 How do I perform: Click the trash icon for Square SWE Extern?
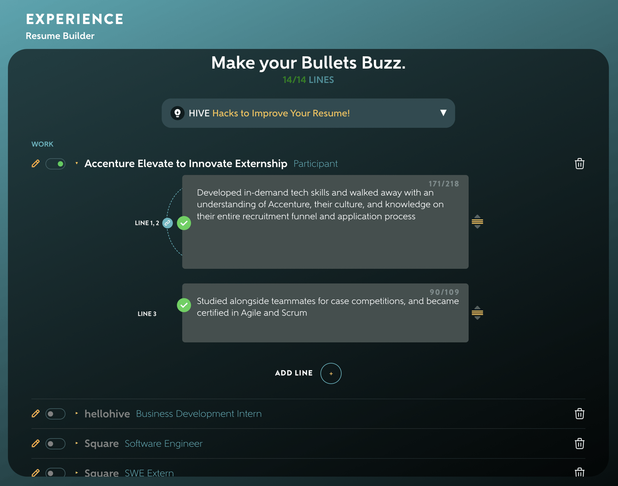click(x=579, y=473)
